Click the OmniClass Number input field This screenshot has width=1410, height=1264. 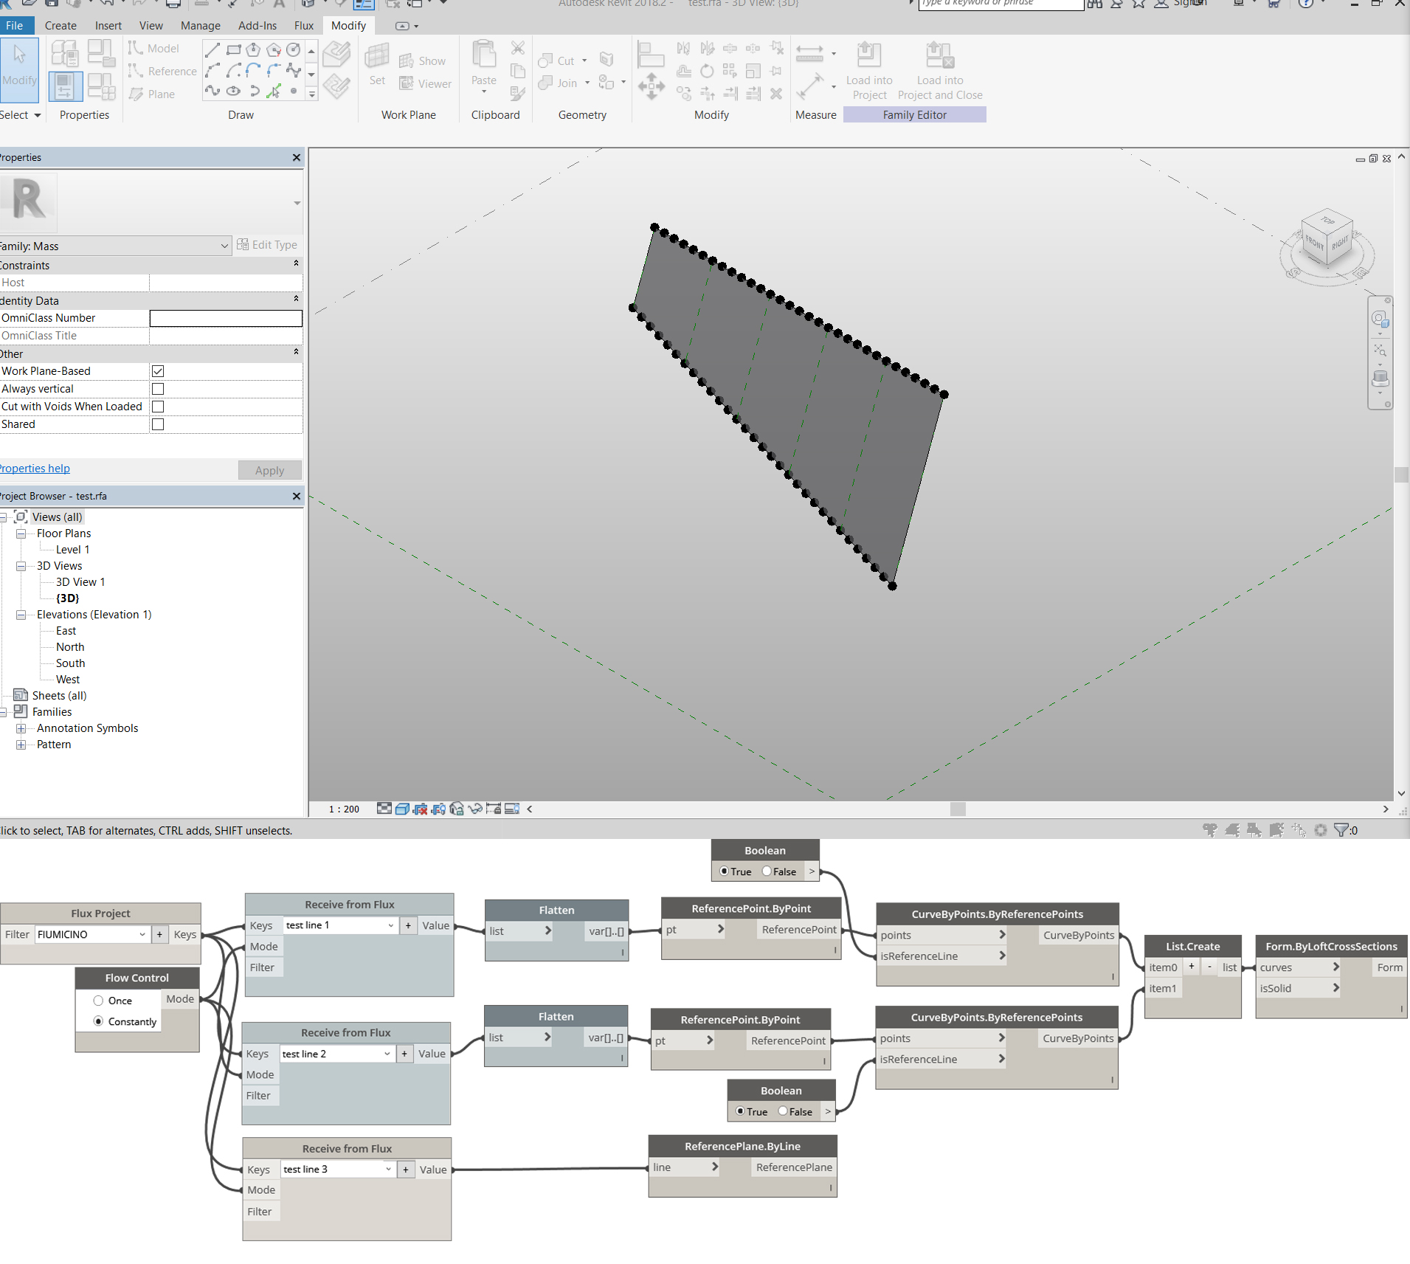click(226, 318)
